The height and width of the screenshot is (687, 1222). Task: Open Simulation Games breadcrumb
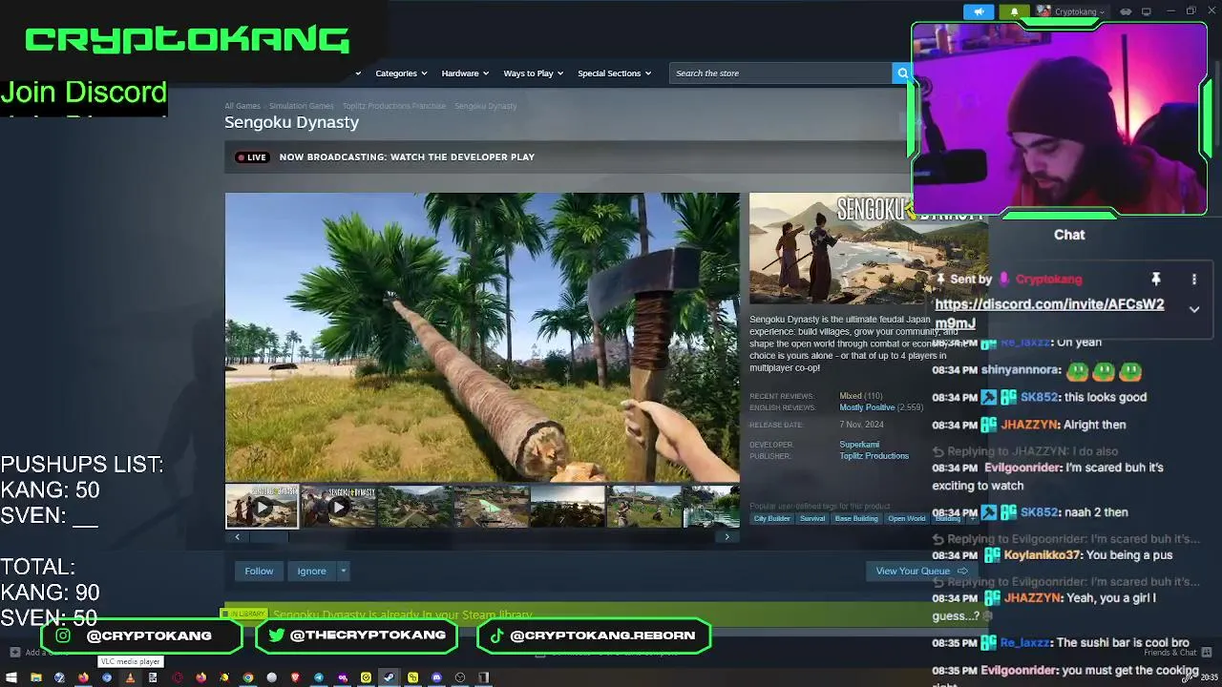pos(301,106)
